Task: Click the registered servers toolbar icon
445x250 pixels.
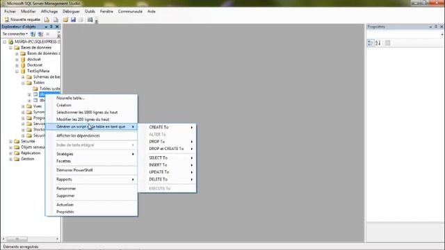Action: click(x=90, y=19)
